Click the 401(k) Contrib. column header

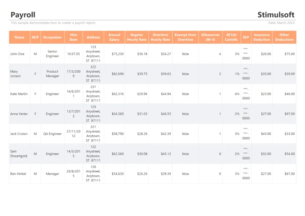click(231, 37)
